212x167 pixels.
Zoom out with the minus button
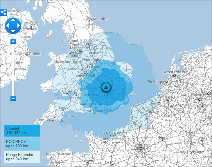(13, 99)
